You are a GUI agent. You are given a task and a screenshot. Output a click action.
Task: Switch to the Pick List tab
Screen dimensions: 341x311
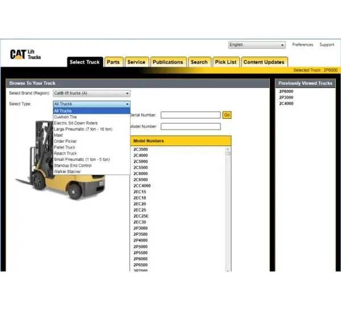pyautogui.click(x=226, y=62)
